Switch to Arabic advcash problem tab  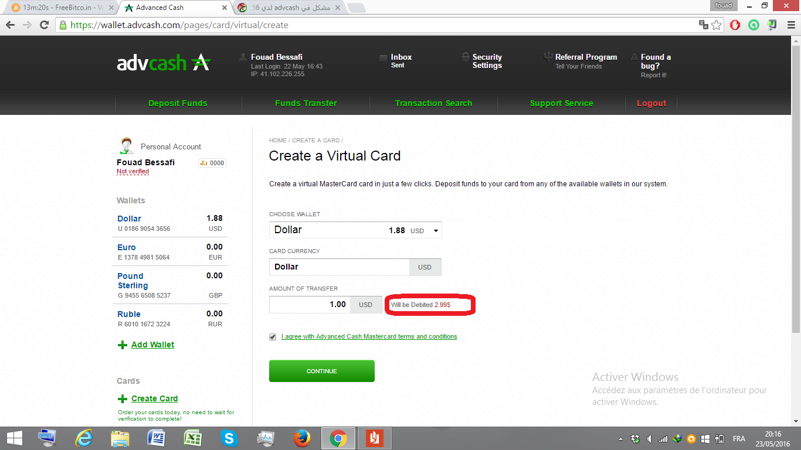(x=289, y=8)
